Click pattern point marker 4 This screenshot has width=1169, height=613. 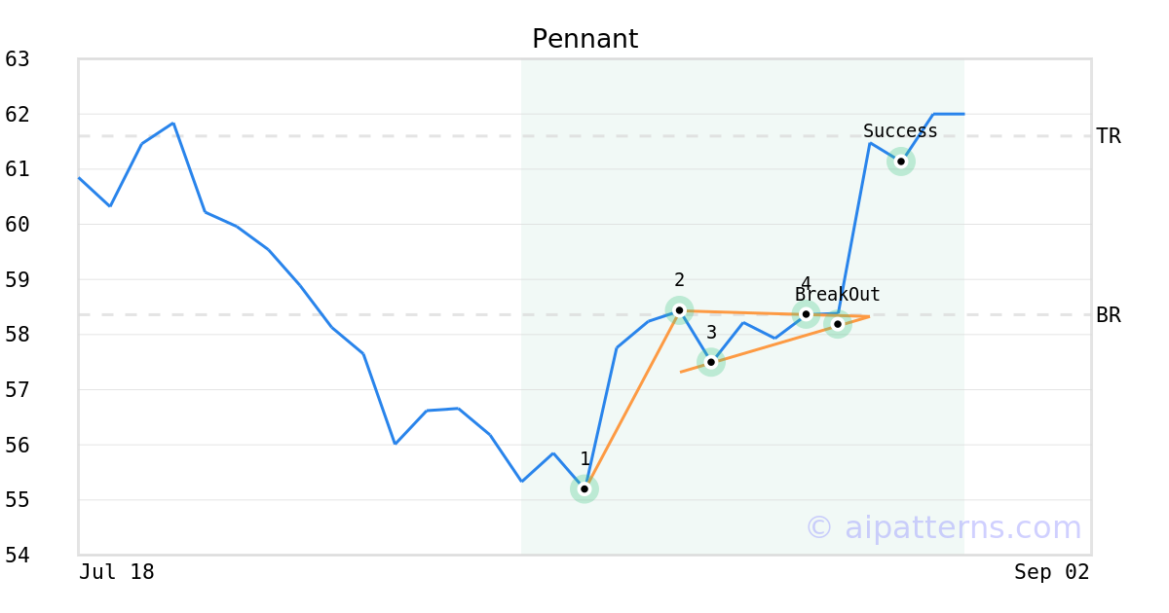pyautogui.click(x=806, y=314)
